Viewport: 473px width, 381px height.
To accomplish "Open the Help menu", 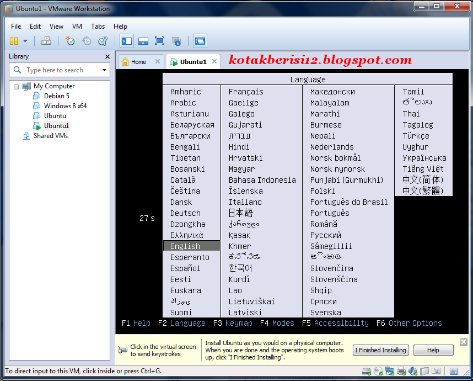I will pos(120,27).
